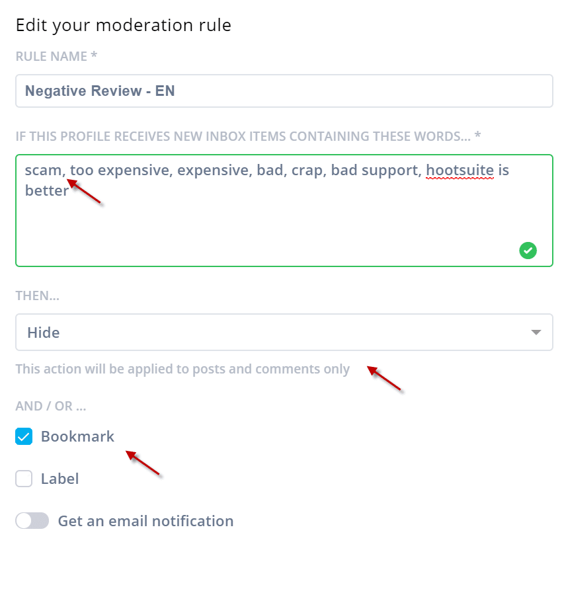This screenshot has width=564, height=589.
Task: Open the Hide action dropdown
Action: click(x=284, y=332)
